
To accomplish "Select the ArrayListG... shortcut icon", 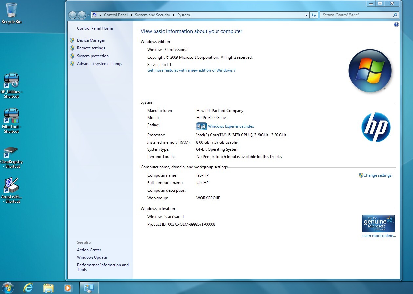I will 11,190.
